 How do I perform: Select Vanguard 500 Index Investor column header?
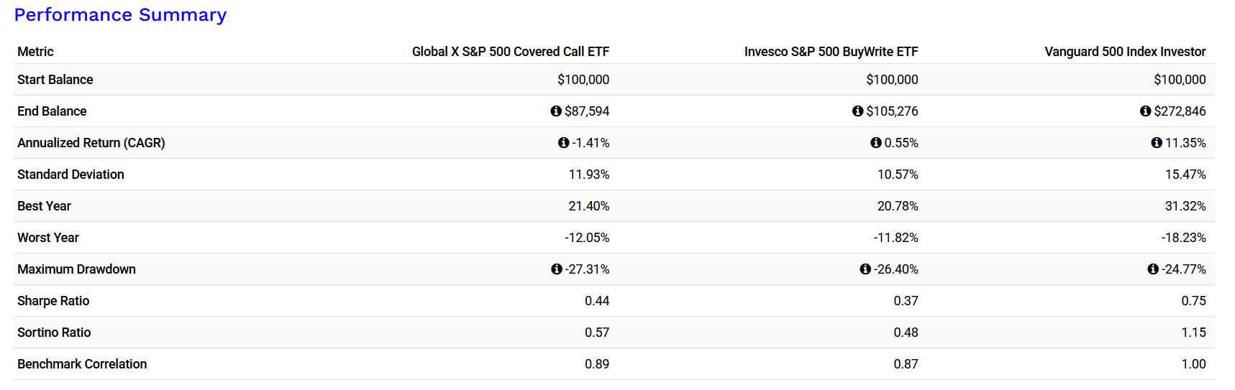click(1125, 52)
